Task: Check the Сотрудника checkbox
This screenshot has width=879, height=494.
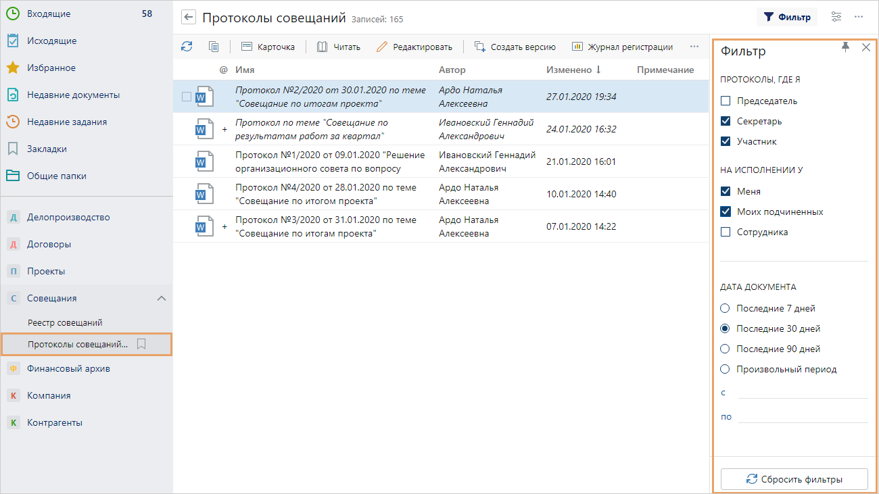Action: tap(726, 232)
